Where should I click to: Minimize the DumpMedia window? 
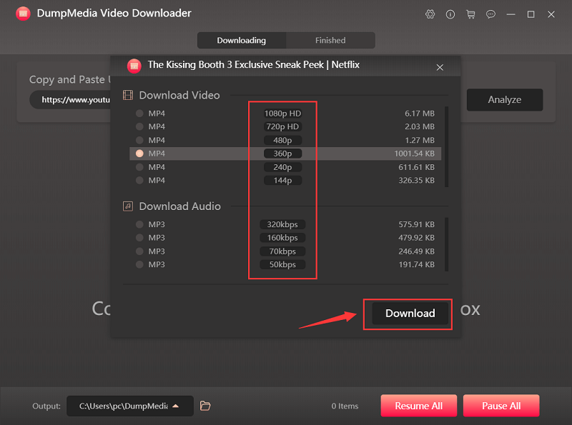(511, 14)
